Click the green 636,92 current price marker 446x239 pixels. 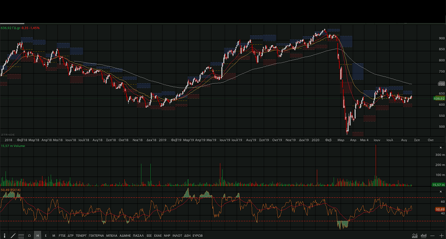439,98
